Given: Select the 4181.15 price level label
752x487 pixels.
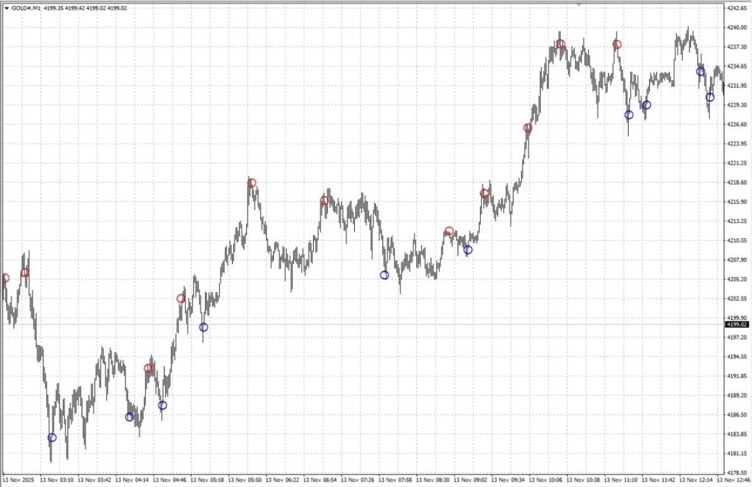Looking at the screenshot, I should click(x=738, y=453).
